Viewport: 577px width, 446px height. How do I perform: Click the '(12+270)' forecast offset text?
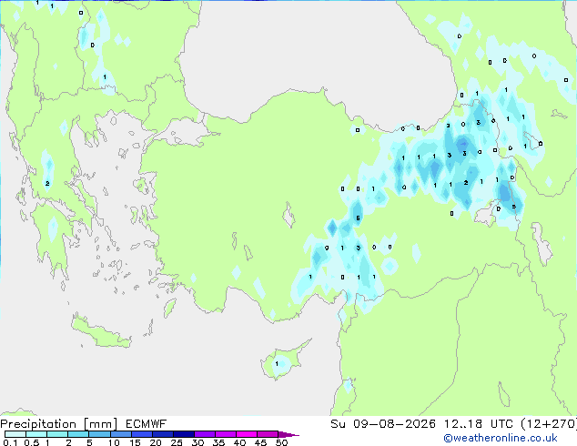[x=549, y=424]
